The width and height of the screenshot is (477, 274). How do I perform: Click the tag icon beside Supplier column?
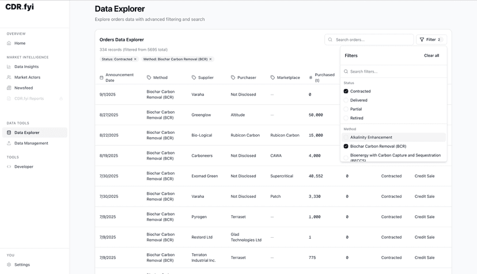click(194, 78)
